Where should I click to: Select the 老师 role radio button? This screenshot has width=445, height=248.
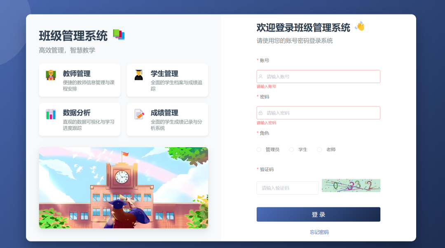tap(319, 149)
